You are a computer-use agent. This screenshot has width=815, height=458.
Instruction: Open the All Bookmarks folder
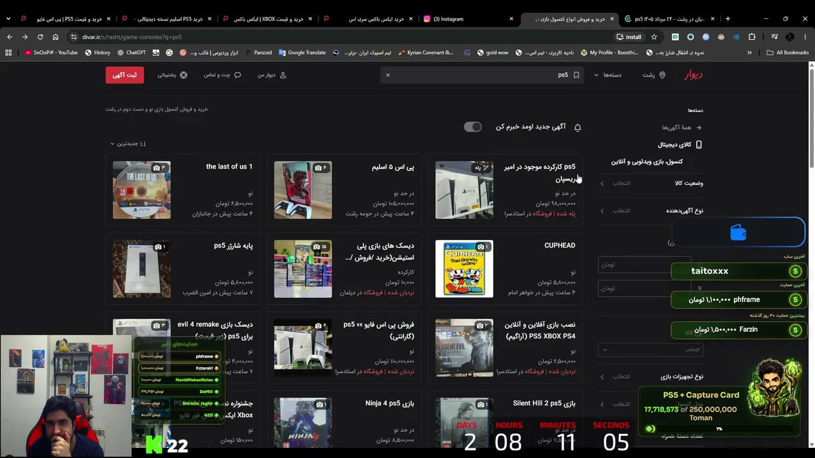(x=788, y=53)
